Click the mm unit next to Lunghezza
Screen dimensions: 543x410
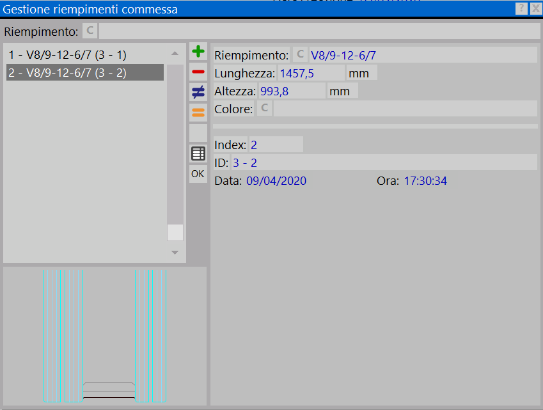coord(361,74)
